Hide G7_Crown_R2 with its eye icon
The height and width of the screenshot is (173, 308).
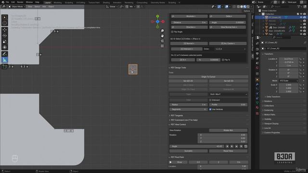[x=301, y=17]
